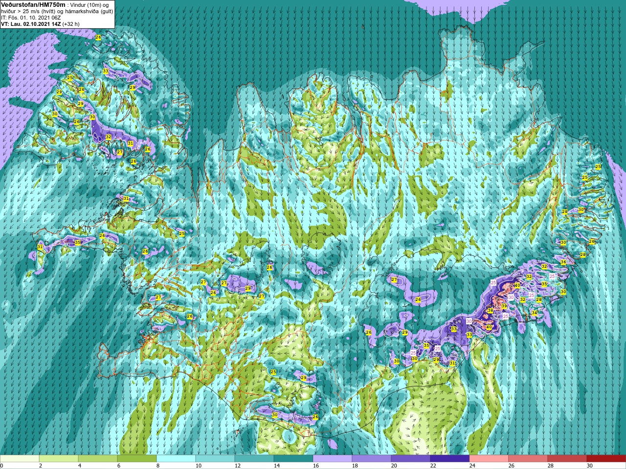Click the yellow gust label 36
Screen dimensions: 626x469
pyautogui.click(x=563, y=262)
